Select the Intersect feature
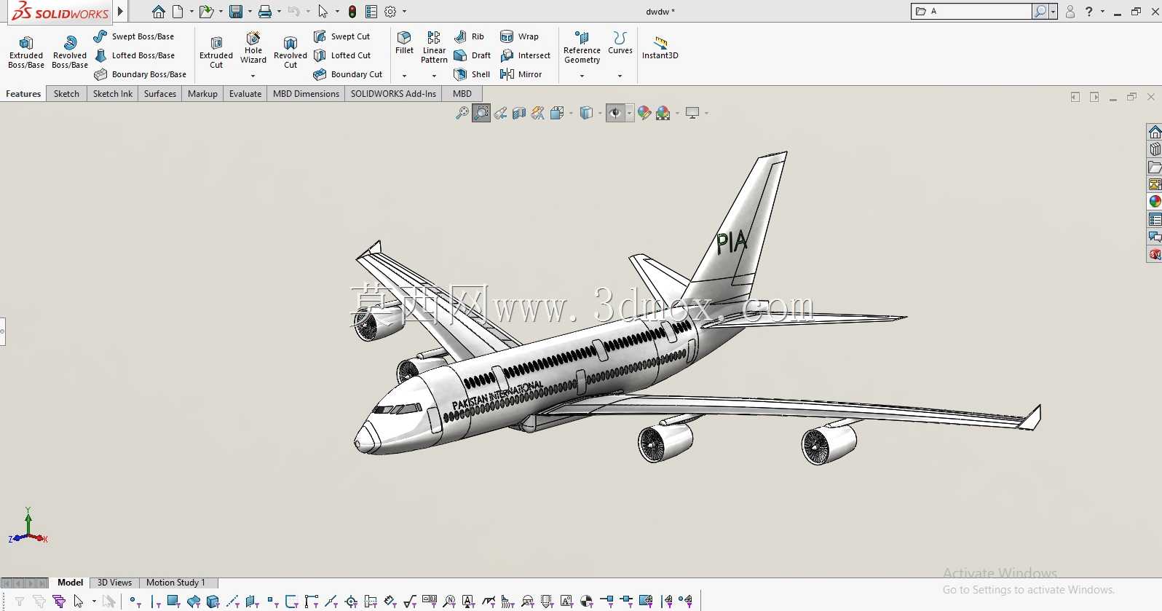Screen dimensions: 1162x611 tap(525, 55)
